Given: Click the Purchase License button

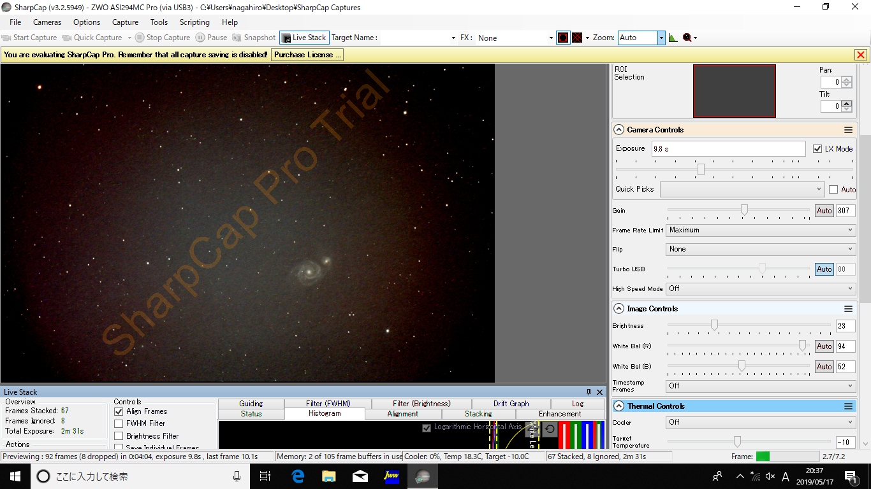Looking at the screenshot, I should pos(307,55).
